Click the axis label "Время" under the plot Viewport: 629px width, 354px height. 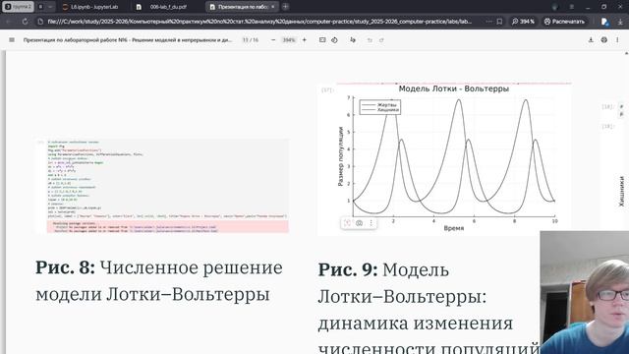[x=454, y=228]
